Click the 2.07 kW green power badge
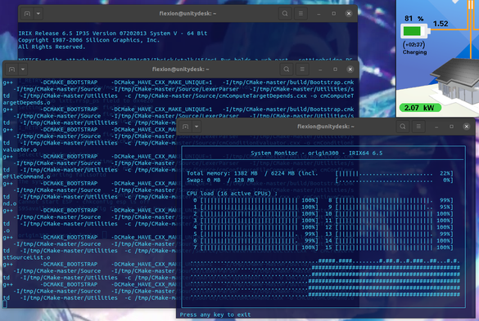 tap(420, 108)
